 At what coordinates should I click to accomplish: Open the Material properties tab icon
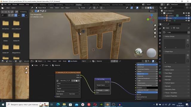(160, 76)
